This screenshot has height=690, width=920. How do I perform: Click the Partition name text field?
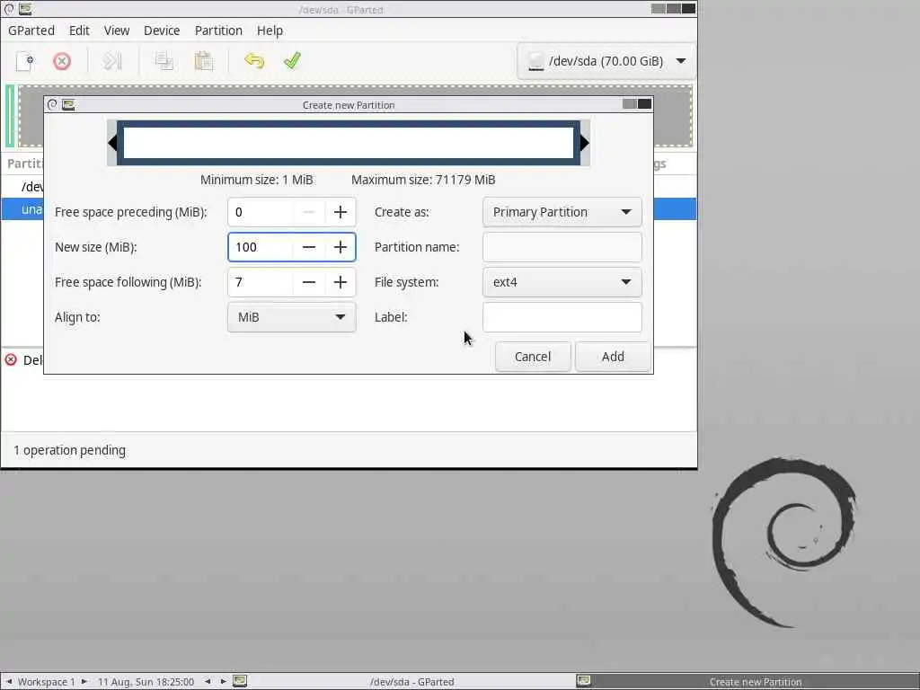pos(562,247)
